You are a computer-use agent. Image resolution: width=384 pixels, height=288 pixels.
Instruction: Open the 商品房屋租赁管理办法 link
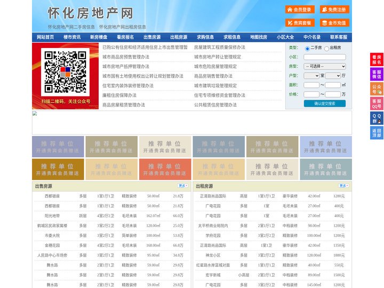(124, 105)
